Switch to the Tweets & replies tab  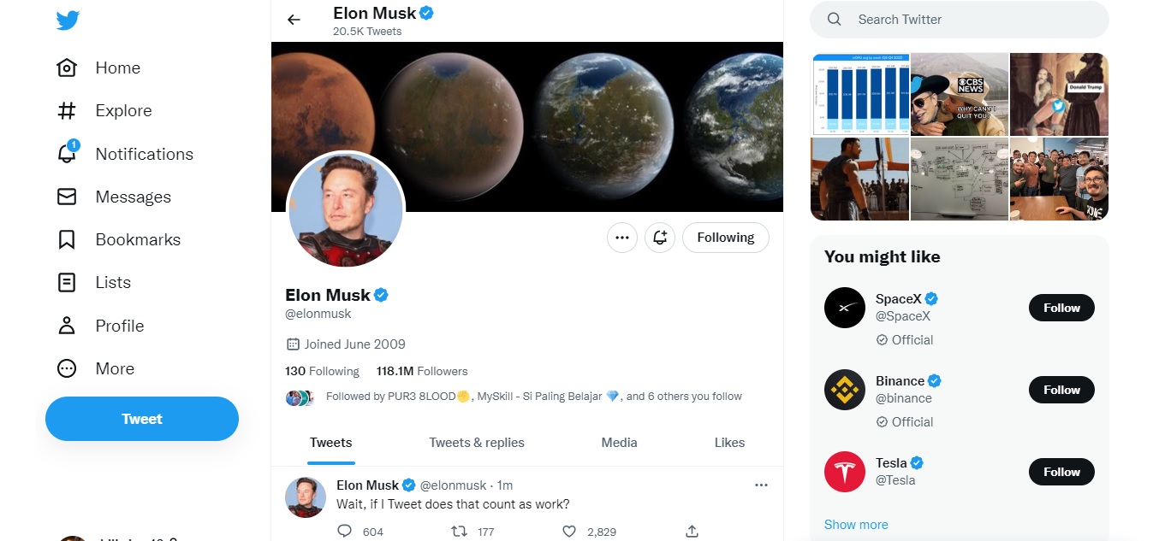pyautogui.click(x=476, y=443)
